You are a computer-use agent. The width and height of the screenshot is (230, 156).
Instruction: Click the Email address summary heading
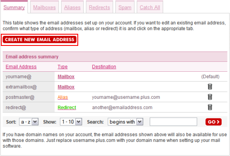[32, 57]
